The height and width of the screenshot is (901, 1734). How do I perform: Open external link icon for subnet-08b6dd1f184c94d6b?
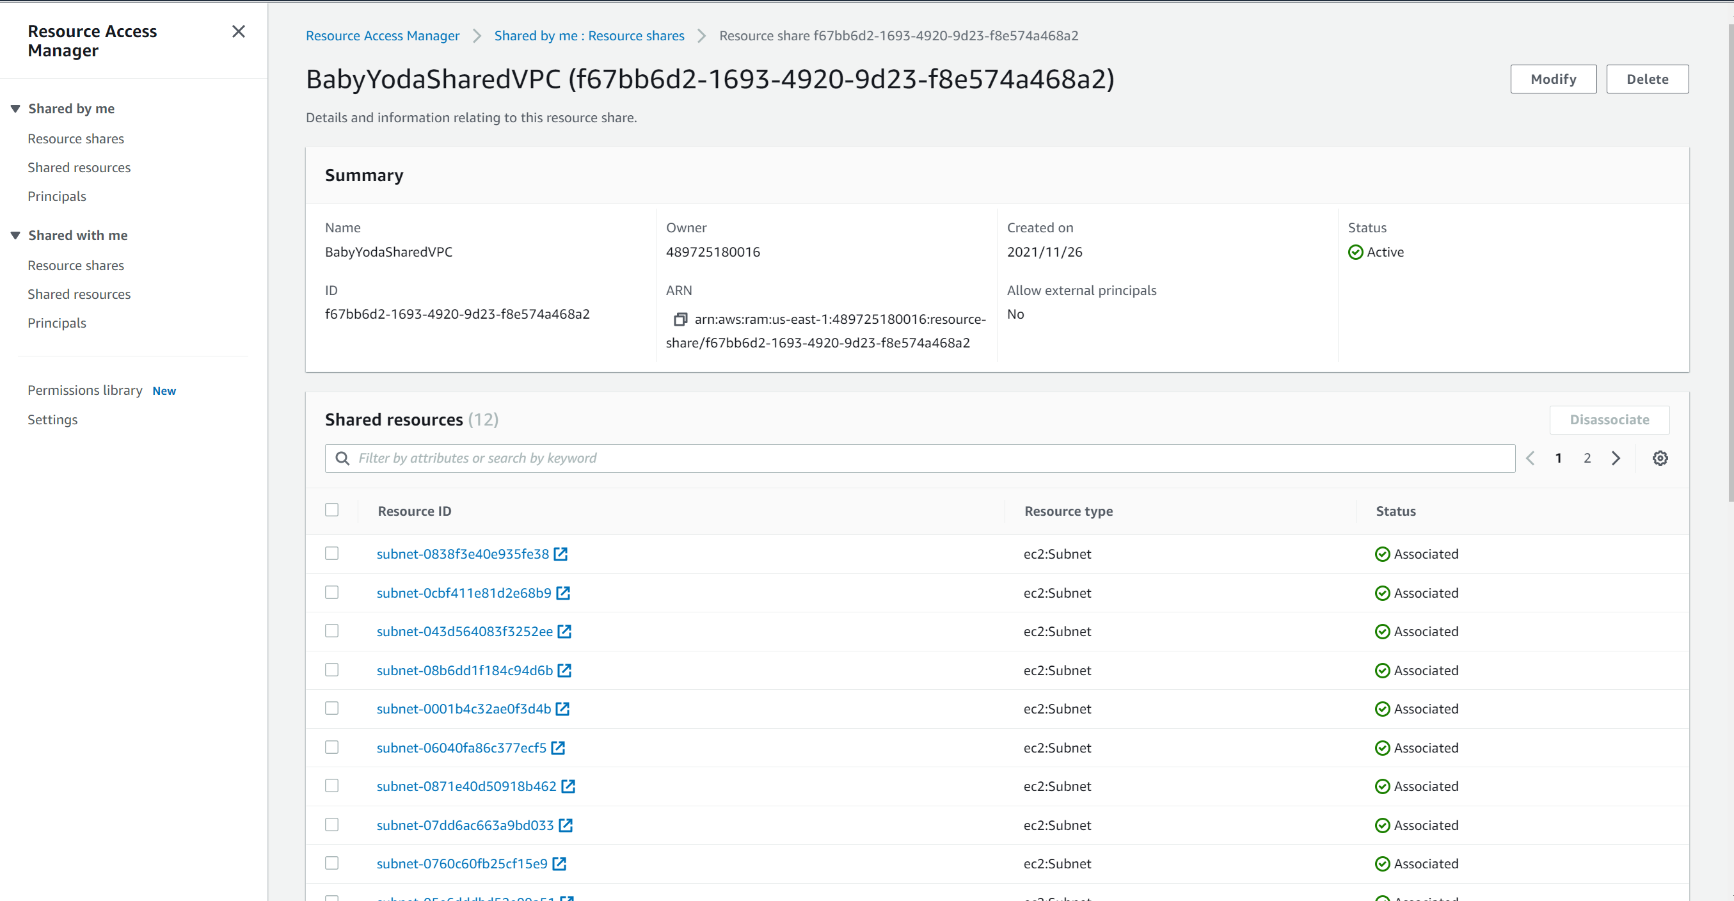coord(564,670)
